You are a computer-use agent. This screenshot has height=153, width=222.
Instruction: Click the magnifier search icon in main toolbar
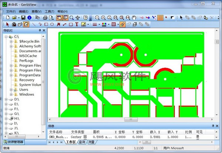click(72, 17)
